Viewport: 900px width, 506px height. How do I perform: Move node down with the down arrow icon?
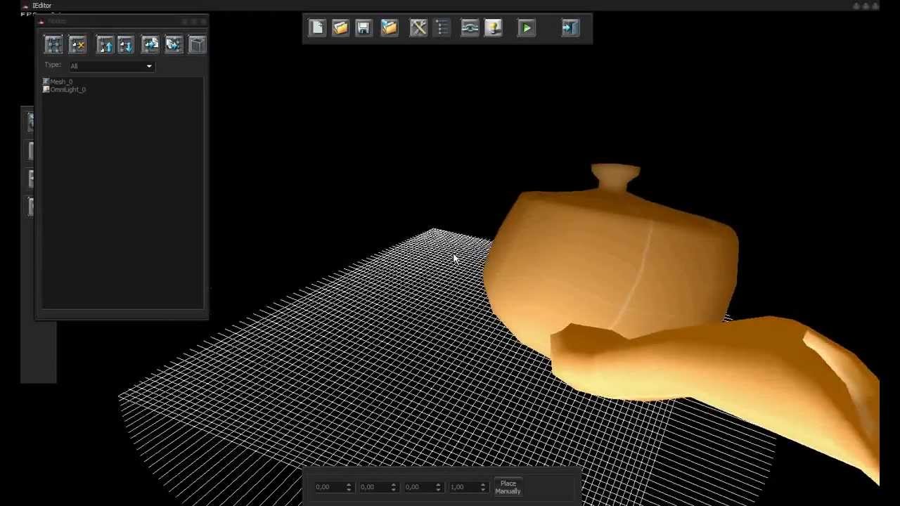point(125,45)
